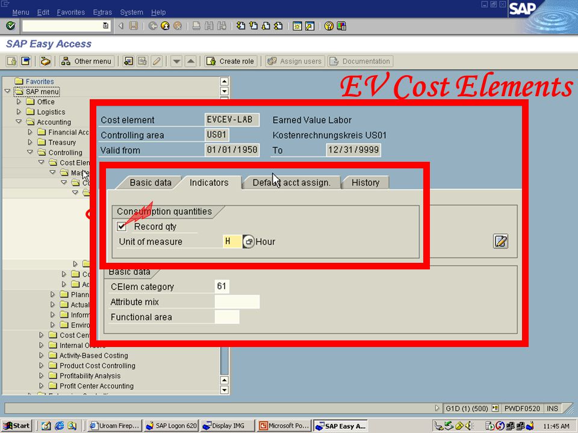Click the Create role button

click(x=231, y=61)
